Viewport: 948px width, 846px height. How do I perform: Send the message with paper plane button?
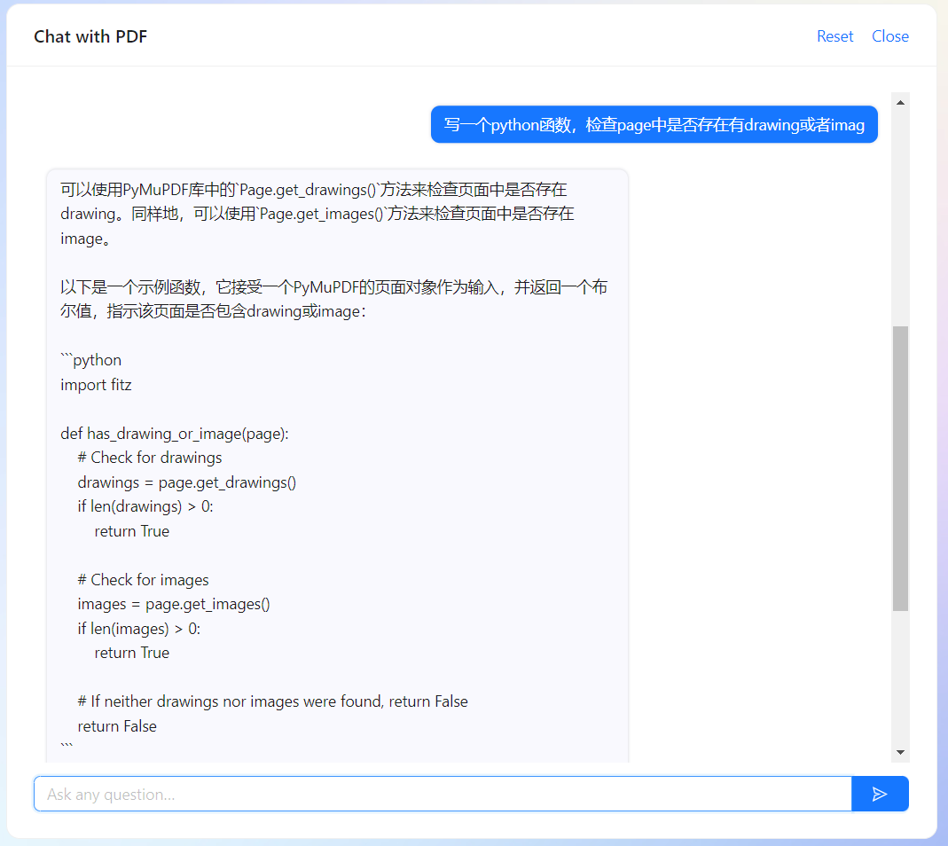880,794
